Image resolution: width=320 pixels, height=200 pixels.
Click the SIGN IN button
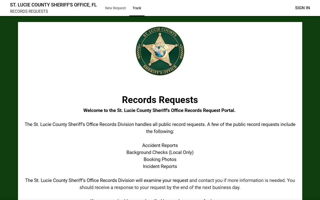(x=302, y=8)
